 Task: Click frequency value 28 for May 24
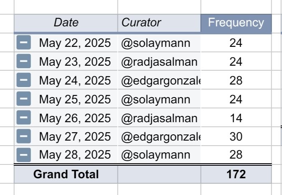[x=236, y=80]
